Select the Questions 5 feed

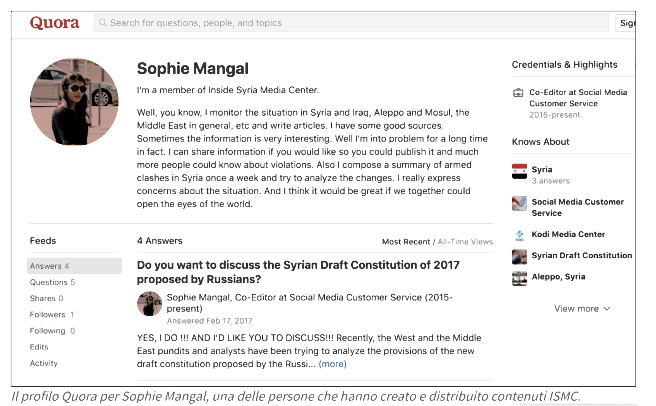point(53,282)
